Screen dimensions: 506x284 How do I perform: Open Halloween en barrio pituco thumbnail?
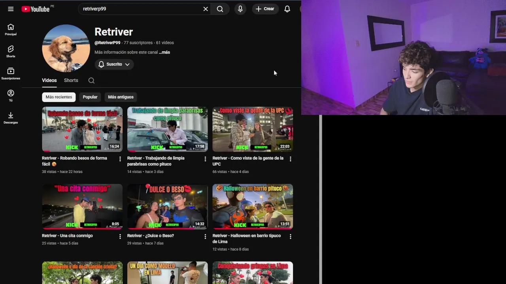pyautogui.click(x=253, y=207)
